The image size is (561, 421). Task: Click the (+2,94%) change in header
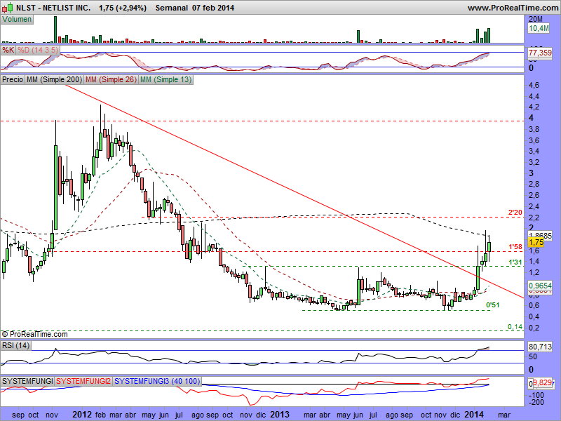point(131,8)
